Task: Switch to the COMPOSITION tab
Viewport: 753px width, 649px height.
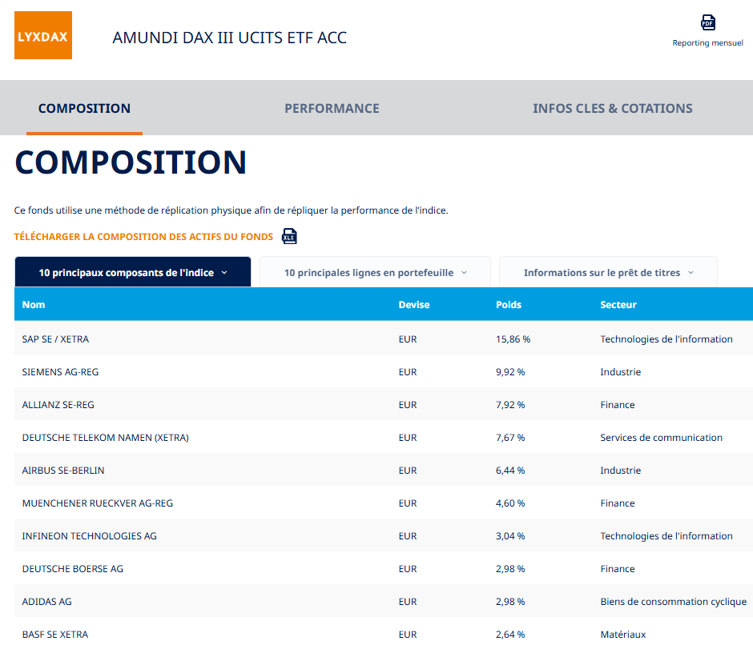Action: coord(85,108)
